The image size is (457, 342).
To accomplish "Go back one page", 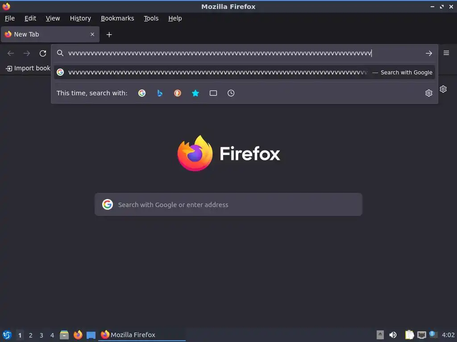I will (x=11, y=53).
